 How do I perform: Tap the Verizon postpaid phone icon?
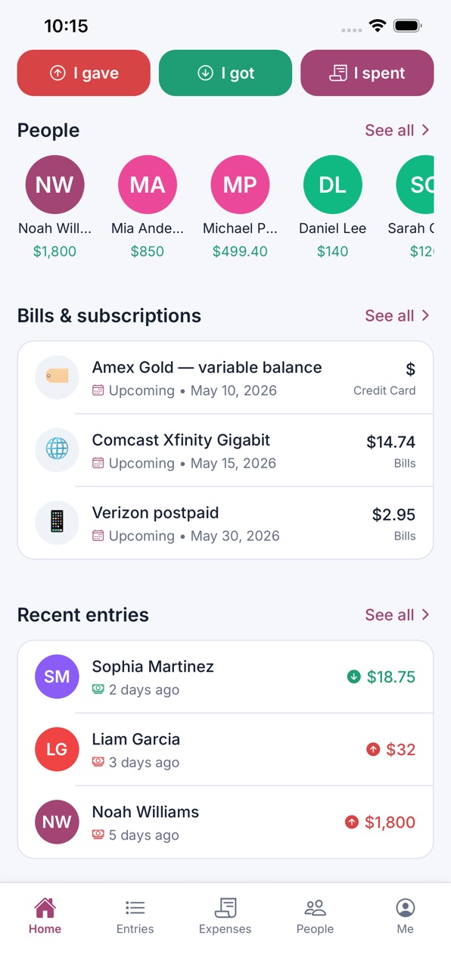(x=57, y=522)
